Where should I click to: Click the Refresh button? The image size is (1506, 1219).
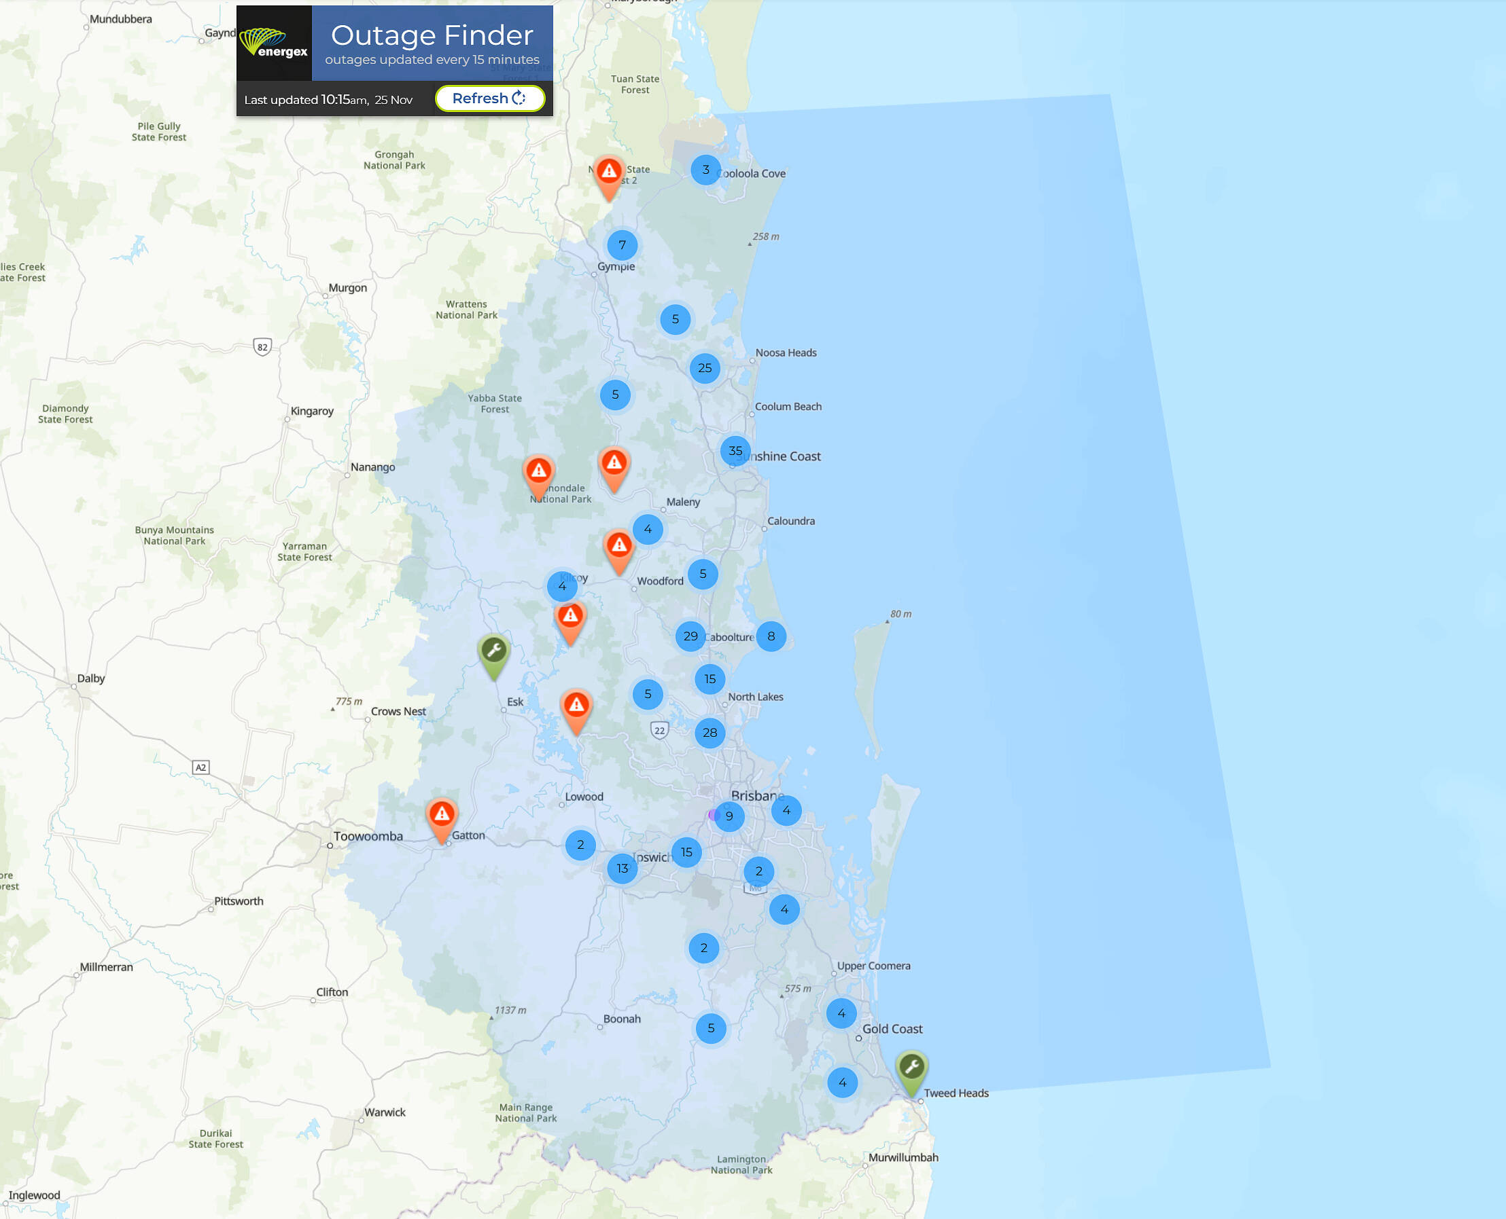(x=489, y=98)
